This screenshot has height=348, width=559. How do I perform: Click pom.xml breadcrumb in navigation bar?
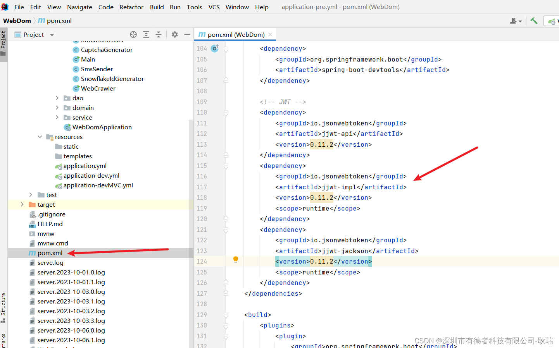(55, 21)
